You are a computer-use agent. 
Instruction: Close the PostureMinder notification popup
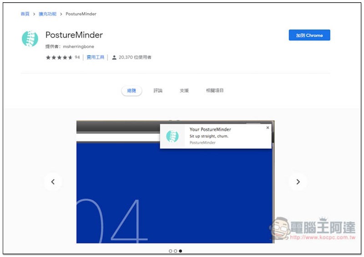268,128
